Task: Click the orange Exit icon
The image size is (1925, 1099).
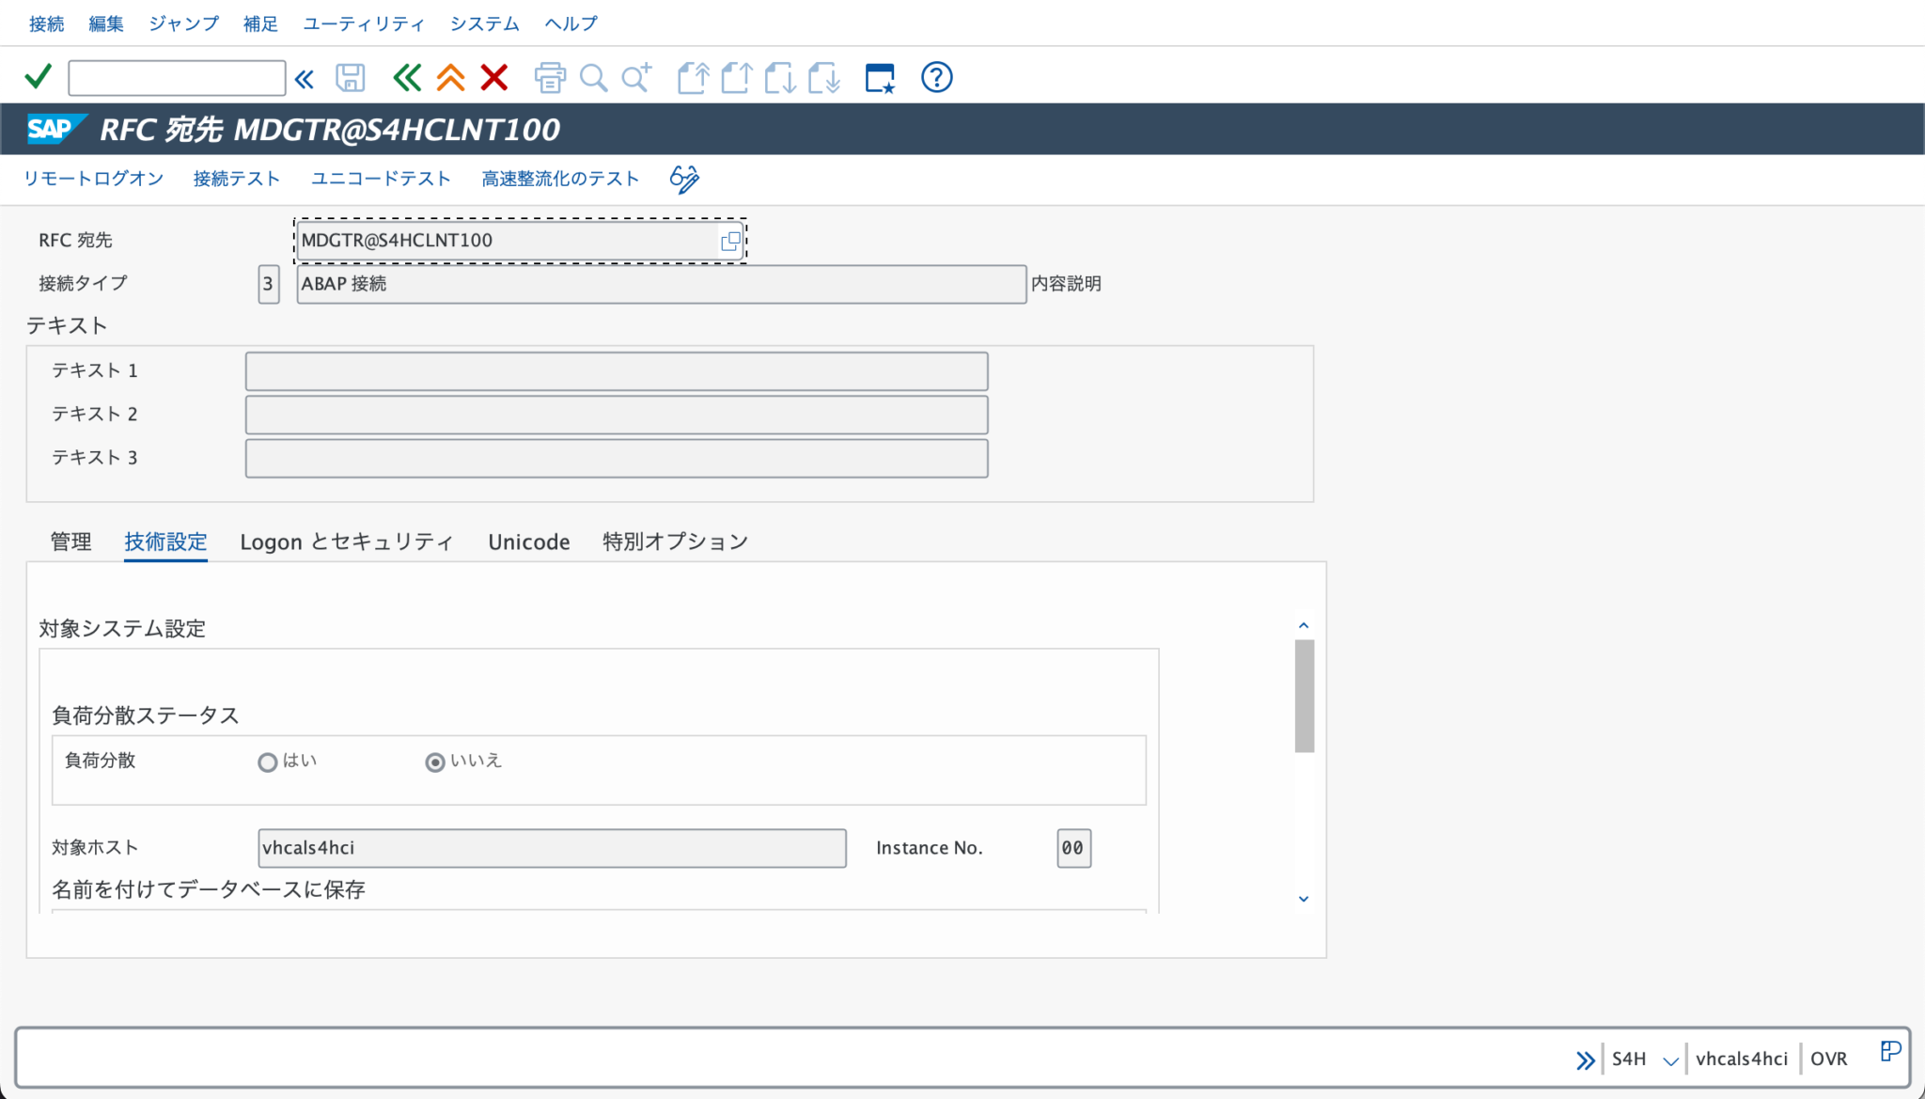Action: (450, 77)
